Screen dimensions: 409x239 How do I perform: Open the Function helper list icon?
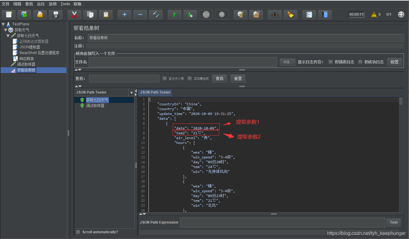pos(309,14)
